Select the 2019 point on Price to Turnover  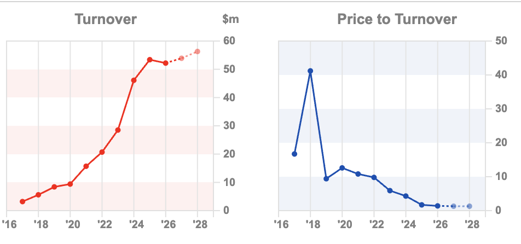pos(326,179)
